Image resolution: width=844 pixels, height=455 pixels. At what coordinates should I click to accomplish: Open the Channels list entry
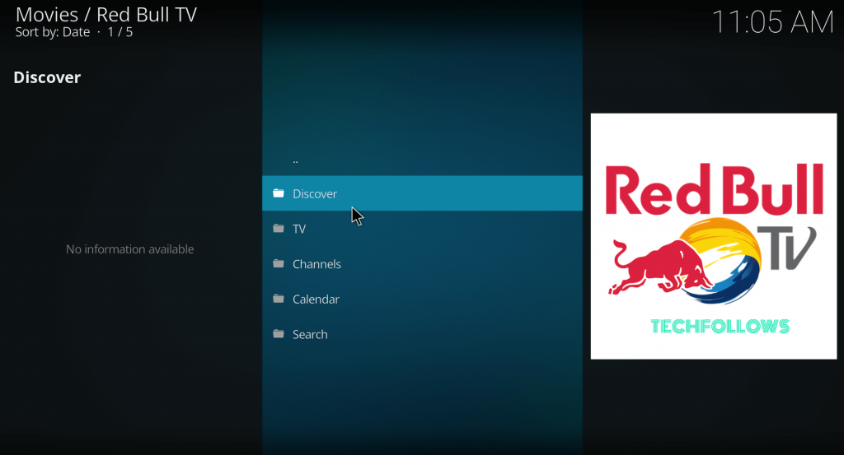click(x=422, y=264)
